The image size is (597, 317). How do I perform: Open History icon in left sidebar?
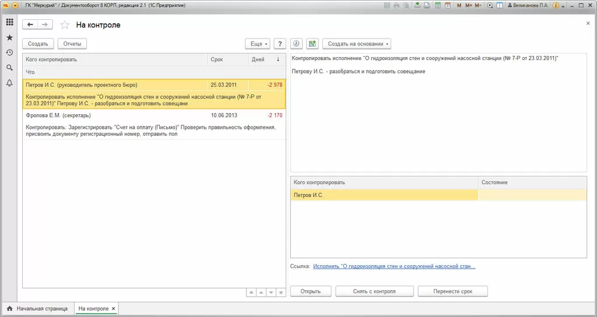(x=9, y=52)
